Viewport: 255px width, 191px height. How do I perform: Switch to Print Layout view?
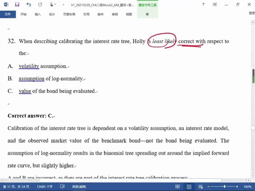coord(189,187)
